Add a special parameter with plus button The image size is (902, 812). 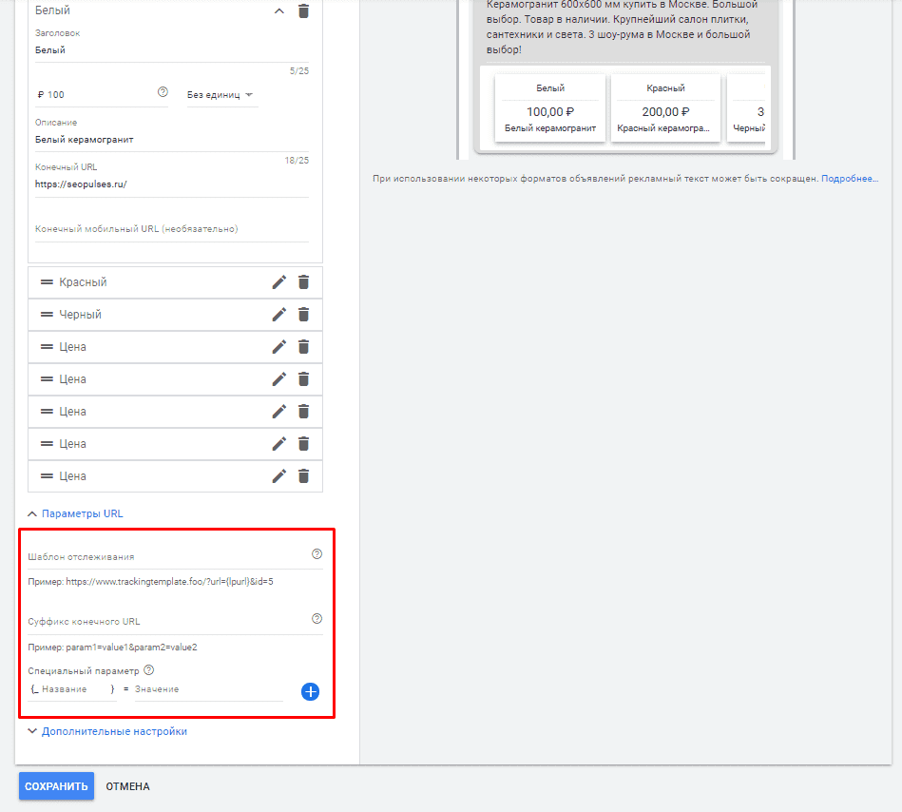[x=310, y=692]
